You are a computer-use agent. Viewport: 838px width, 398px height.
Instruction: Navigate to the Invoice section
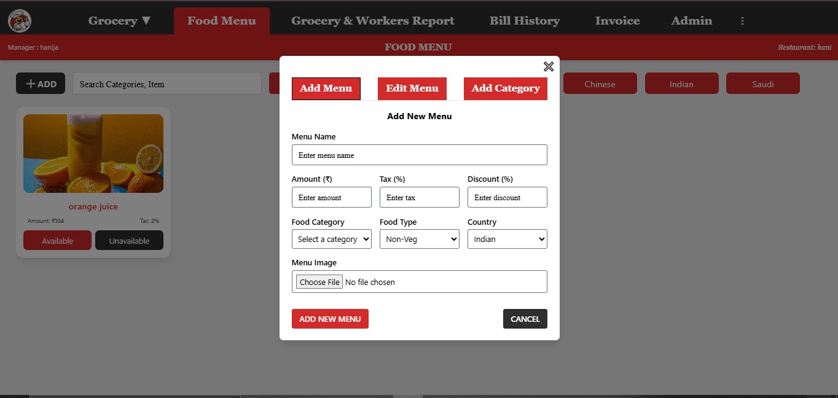pyautogui.click(x=617, y=20)
